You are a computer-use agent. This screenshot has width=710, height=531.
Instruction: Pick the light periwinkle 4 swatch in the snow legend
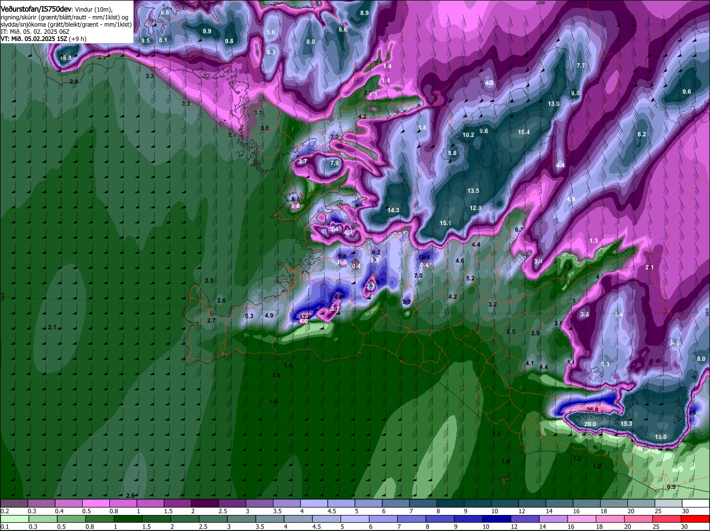[x=314, y=503]
